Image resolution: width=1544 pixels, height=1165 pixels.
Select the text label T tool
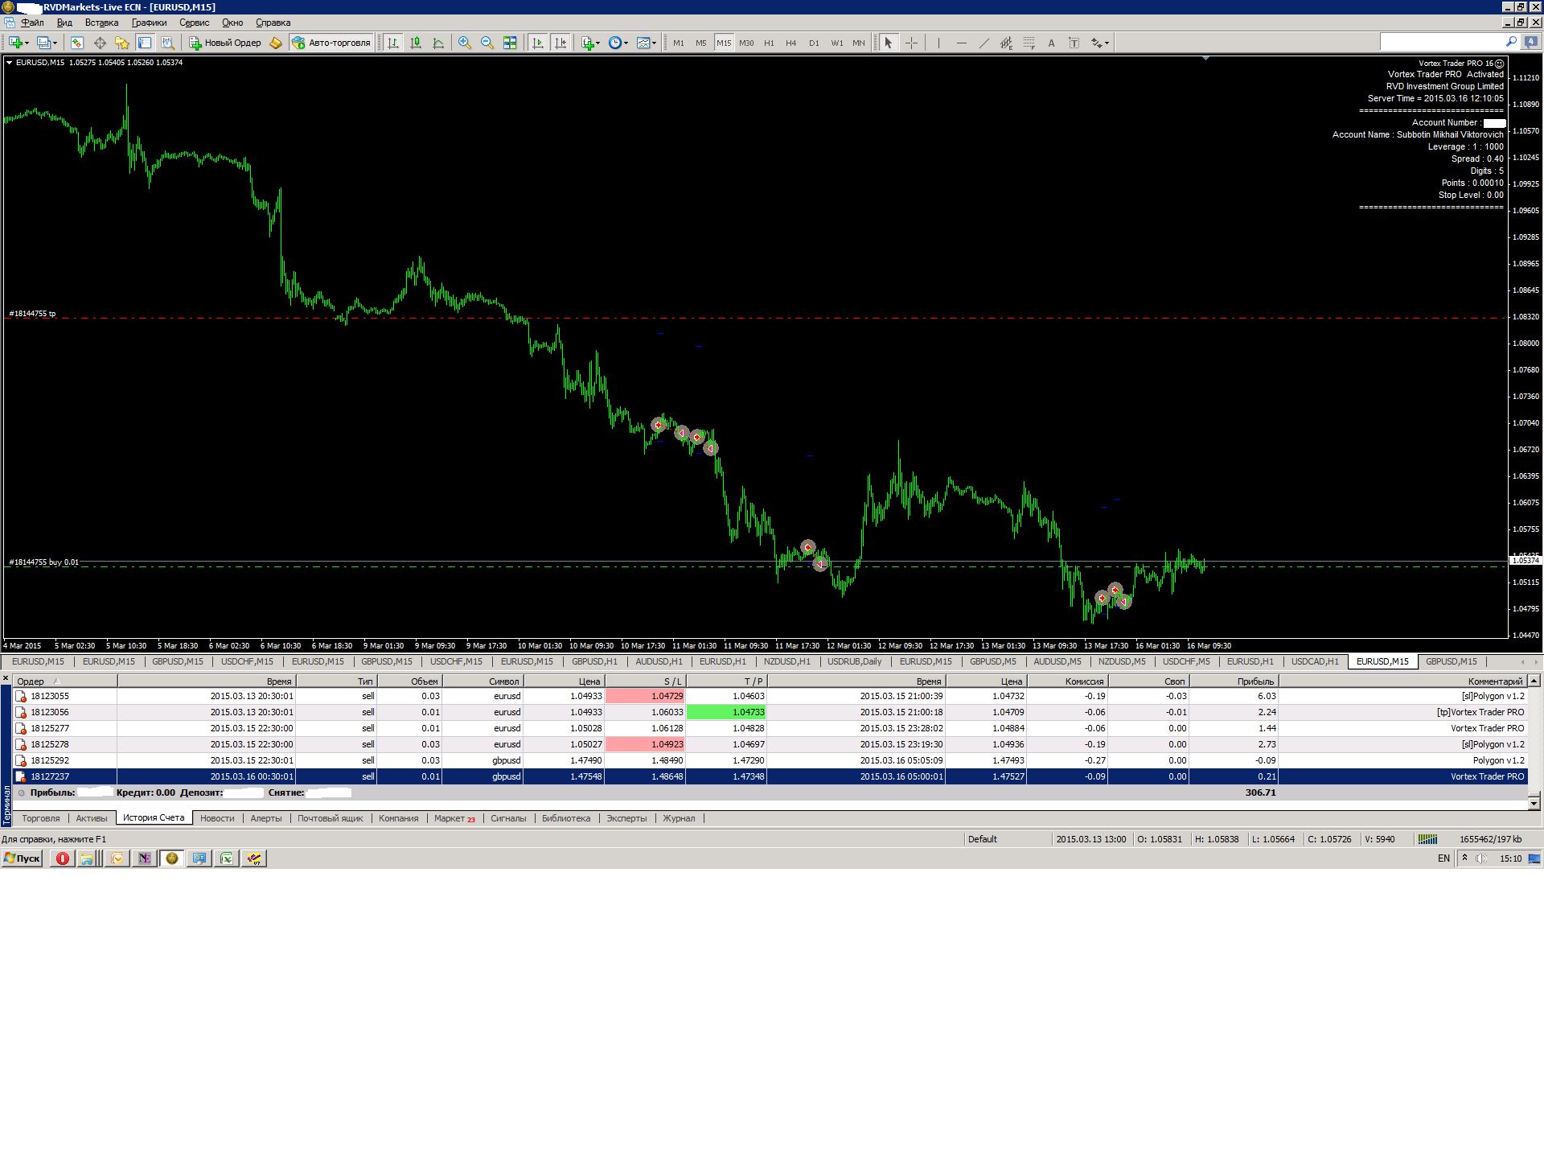tap(1074, 43)
